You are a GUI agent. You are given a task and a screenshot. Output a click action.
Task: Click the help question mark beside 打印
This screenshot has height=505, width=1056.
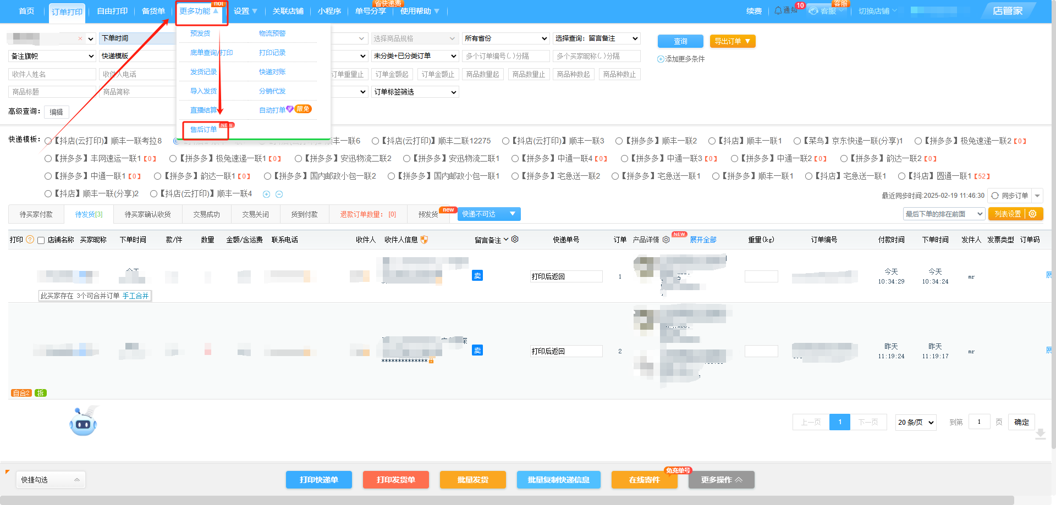point(30,240)
